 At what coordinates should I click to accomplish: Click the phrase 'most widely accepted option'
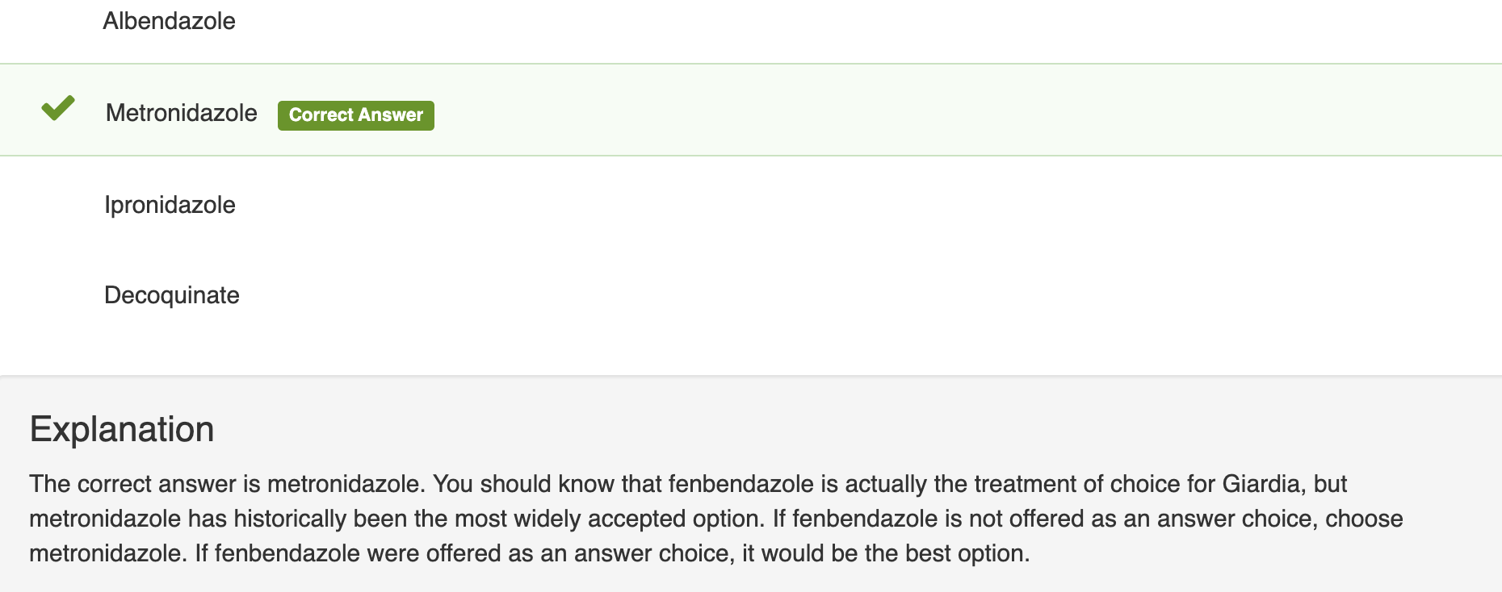pos(610,519)
